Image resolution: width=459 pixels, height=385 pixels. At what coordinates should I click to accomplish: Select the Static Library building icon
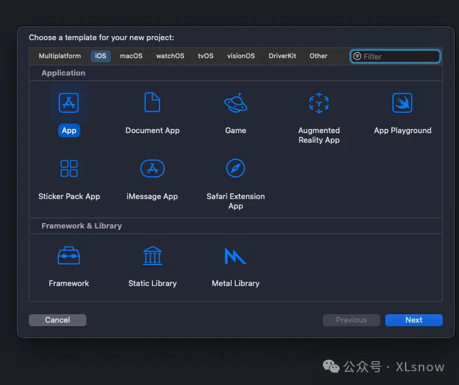pos(152,255)
